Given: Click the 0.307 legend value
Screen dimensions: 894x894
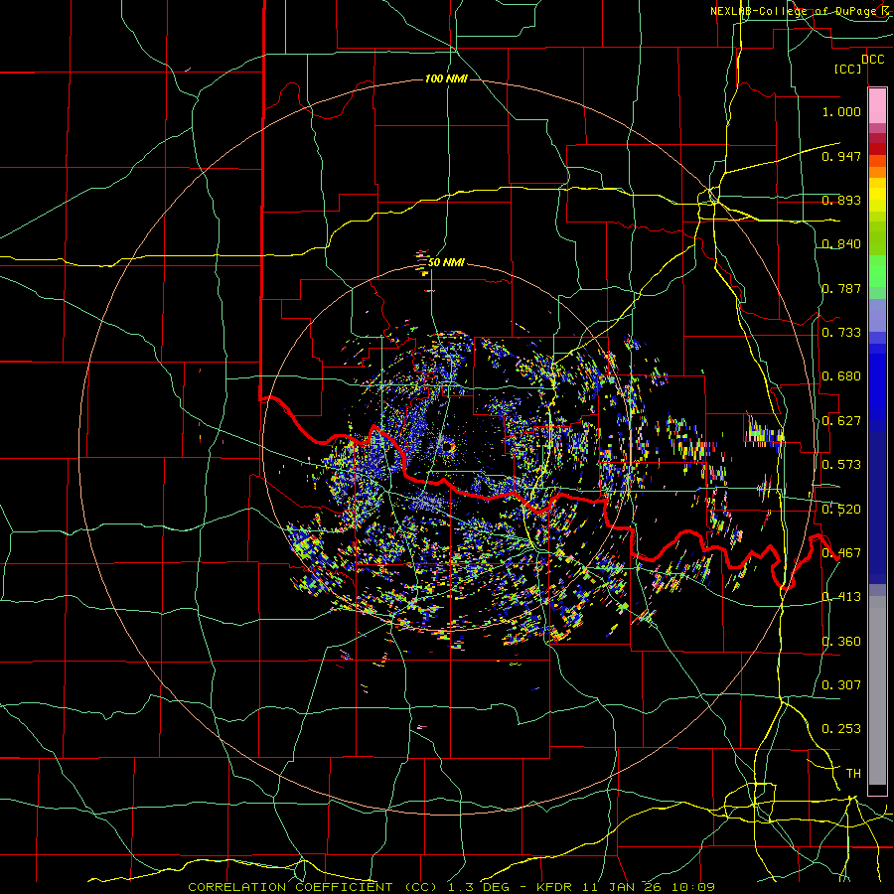Looking at the screenshot, I should coord(841,685).
